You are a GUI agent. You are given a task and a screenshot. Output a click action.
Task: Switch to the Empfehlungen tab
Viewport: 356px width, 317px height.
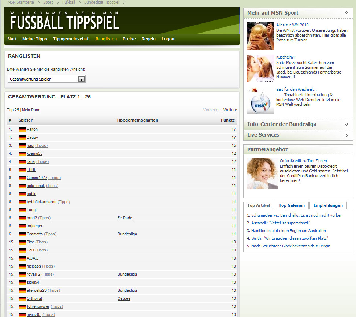(328, 205)
